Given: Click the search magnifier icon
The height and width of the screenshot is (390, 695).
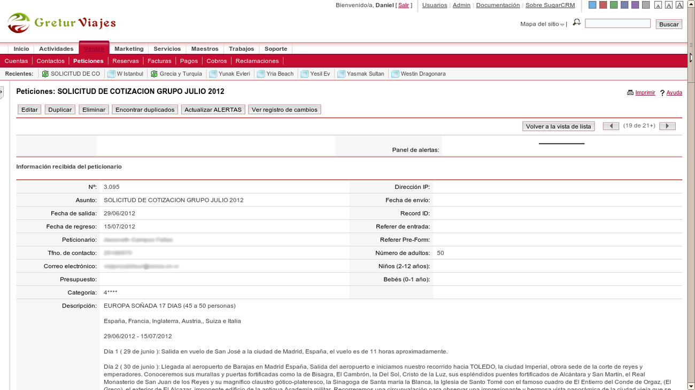Looking at the screenshot, I should [x=575, y=23].
